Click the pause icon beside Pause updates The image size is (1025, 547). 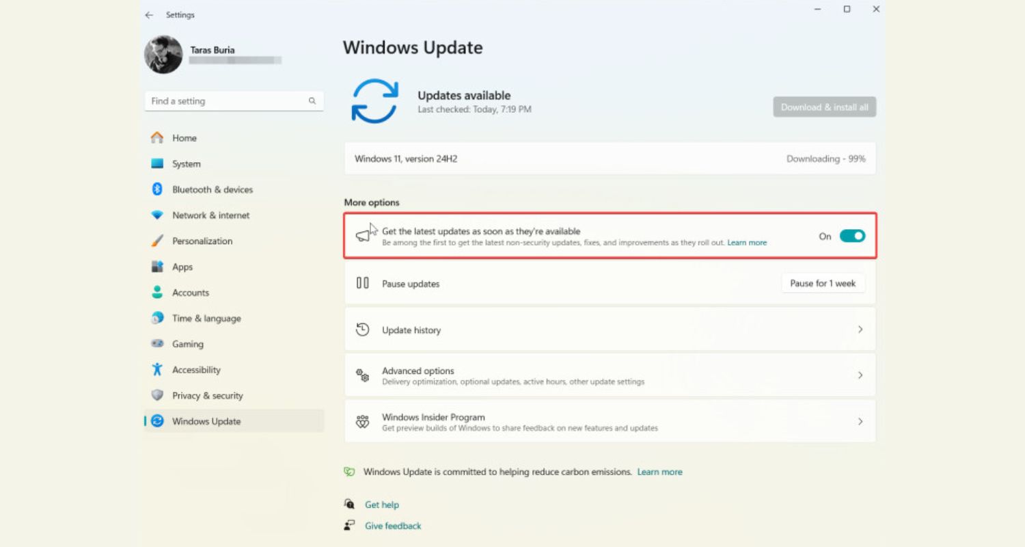(x=363, y=283)
